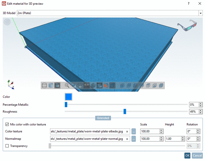
Task: Select sixth view cube orientation
Action: pos(155,85)
